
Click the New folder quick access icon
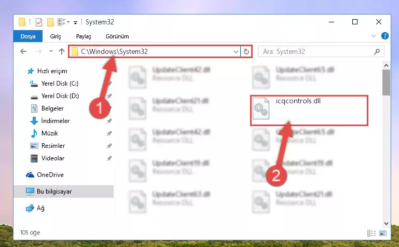click(x=50, y=22)
